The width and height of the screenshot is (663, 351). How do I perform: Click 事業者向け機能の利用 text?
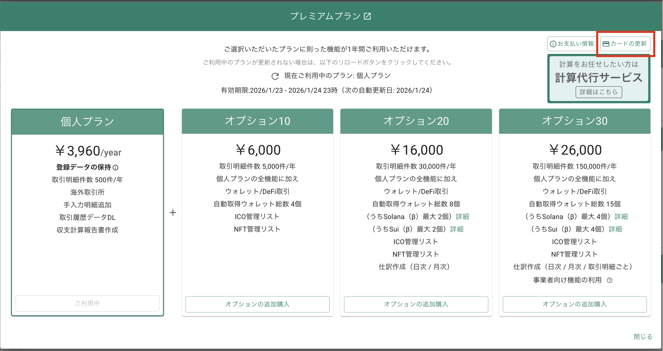tap(567, 280)
